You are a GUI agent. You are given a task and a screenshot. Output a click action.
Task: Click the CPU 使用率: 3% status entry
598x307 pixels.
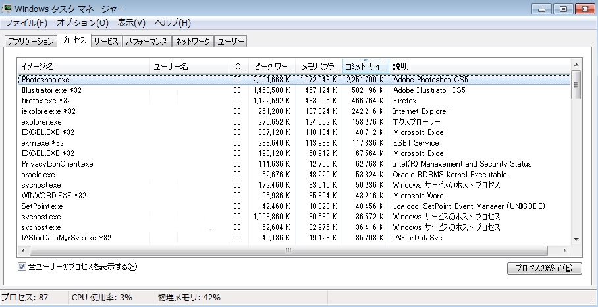(x=102, y=298)
